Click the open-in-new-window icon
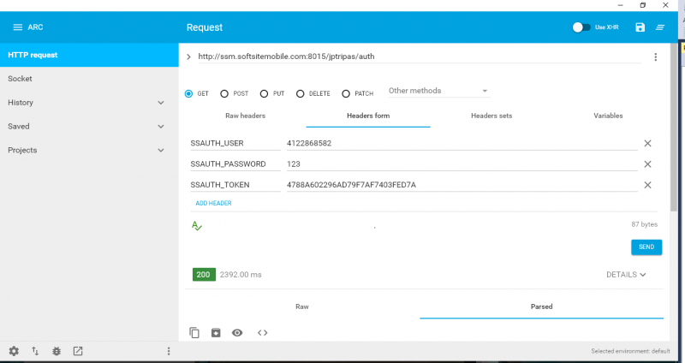 coord(78,351)
